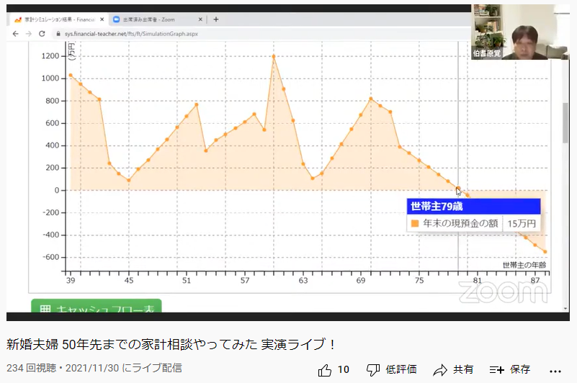Click the video title 新婚夫婦 50年先まで

pos(171,344)
